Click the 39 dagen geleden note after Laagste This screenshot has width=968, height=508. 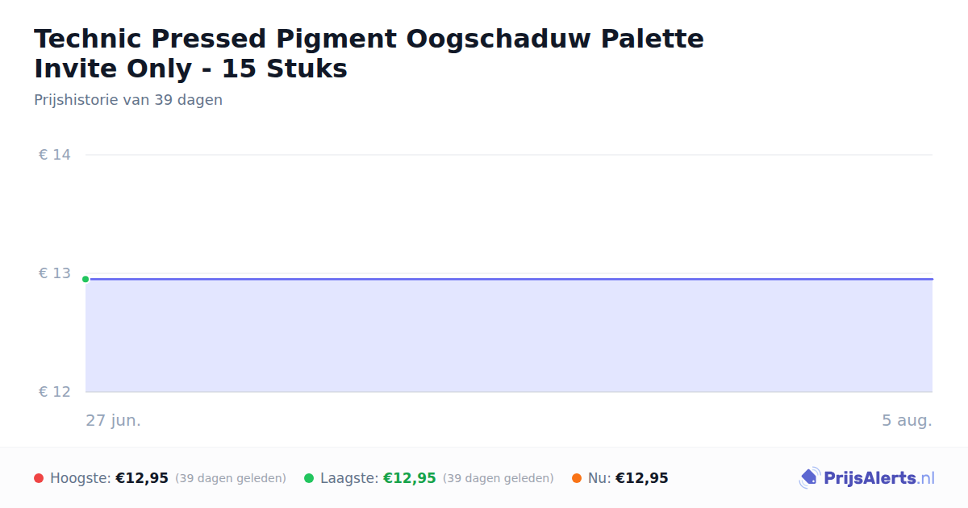(x=499, y=478)
